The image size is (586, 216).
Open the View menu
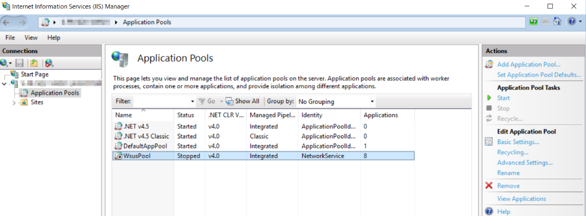[31, 38]
